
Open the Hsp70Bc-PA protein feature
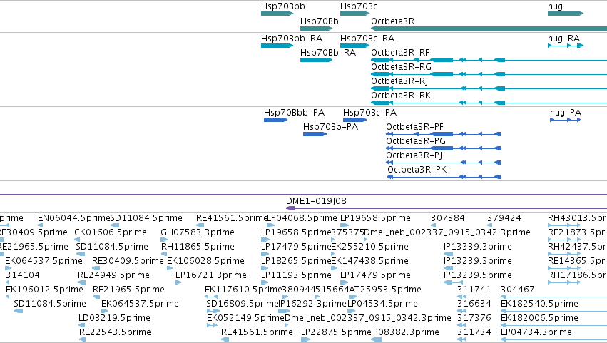[354, 120]
